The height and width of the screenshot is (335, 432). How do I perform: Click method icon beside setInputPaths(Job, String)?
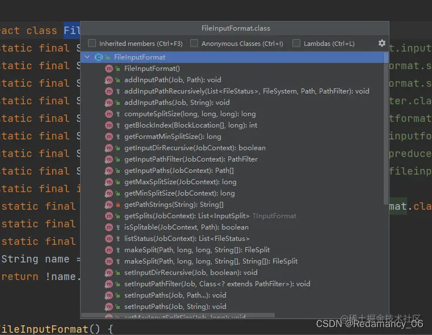click(x=109, y=307)
